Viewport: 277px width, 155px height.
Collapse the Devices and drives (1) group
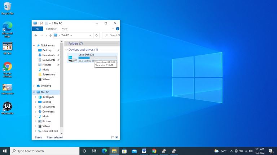click(67, 50)
